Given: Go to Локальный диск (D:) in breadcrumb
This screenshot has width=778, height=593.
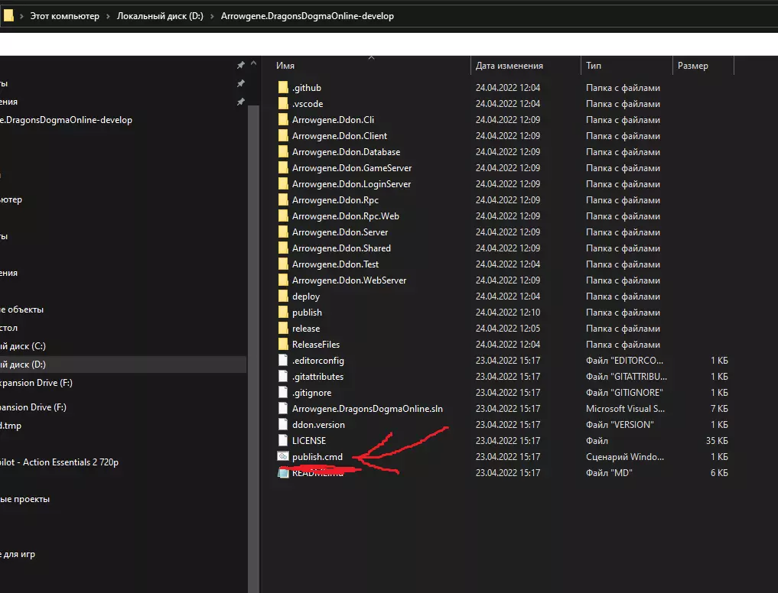Looking at the screenshot, I should click(x=159, y=16).
